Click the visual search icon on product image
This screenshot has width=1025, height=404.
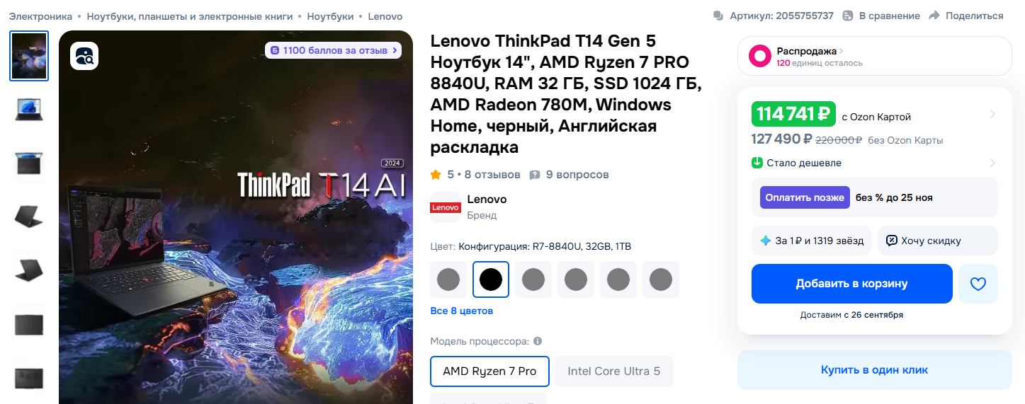pyautogui.click(x=84, y=56)
